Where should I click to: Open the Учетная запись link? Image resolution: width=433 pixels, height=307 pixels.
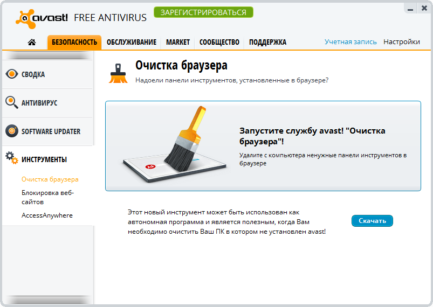coord(350,42)
